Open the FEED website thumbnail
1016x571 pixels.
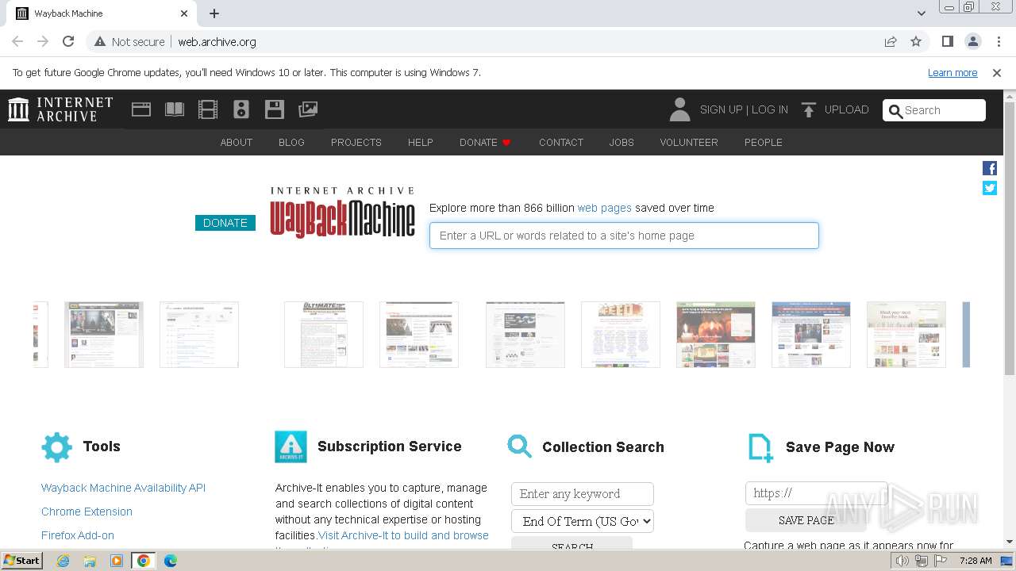coord(621,335)
